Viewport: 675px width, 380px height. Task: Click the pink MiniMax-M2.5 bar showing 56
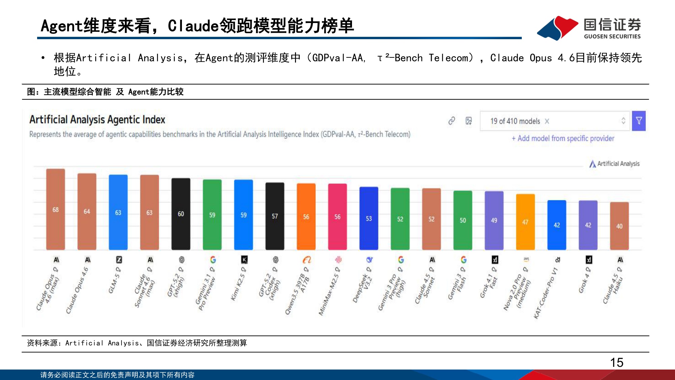337,217
